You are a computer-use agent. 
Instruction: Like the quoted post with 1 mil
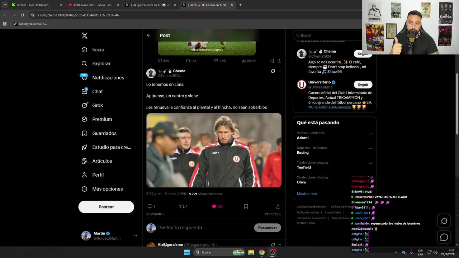216,61
